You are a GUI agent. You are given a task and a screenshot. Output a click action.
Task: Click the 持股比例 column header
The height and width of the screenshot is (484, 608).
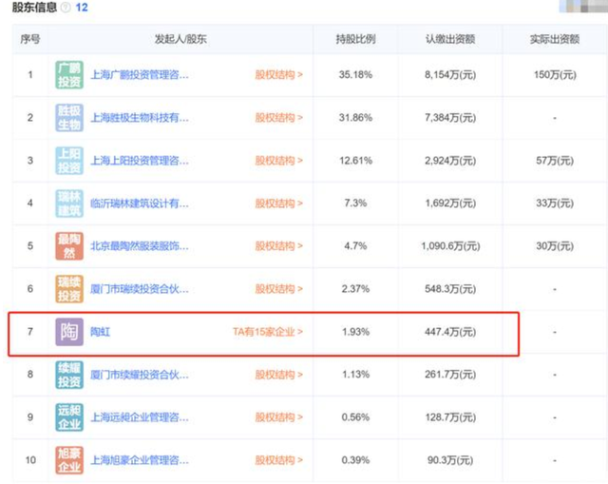[355, 39]
